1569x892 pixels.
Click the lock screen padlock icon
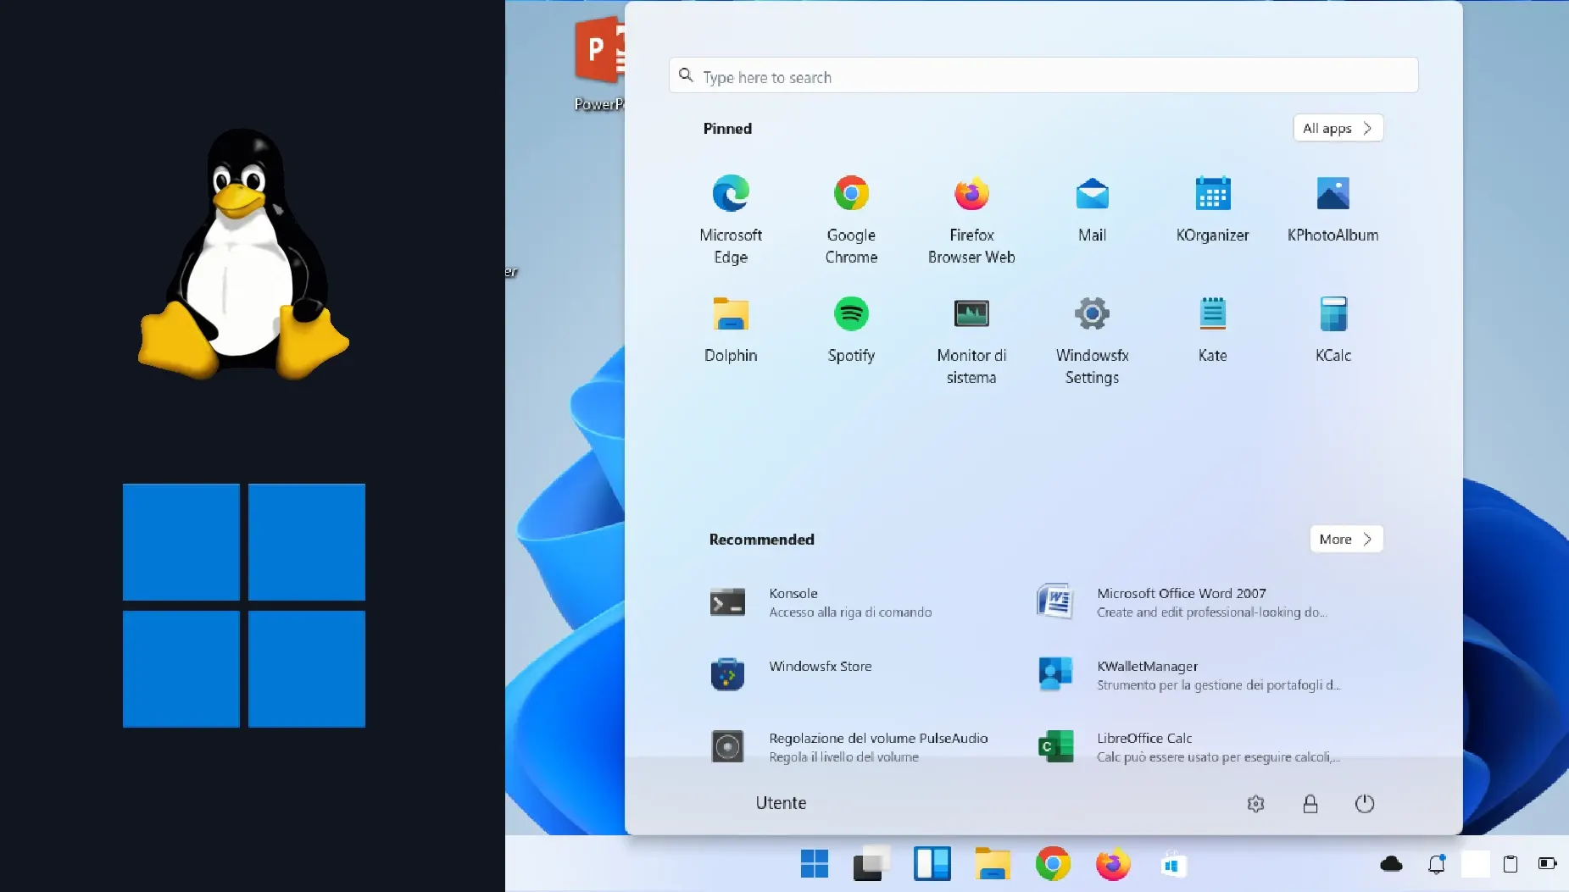pos(1310,804)
